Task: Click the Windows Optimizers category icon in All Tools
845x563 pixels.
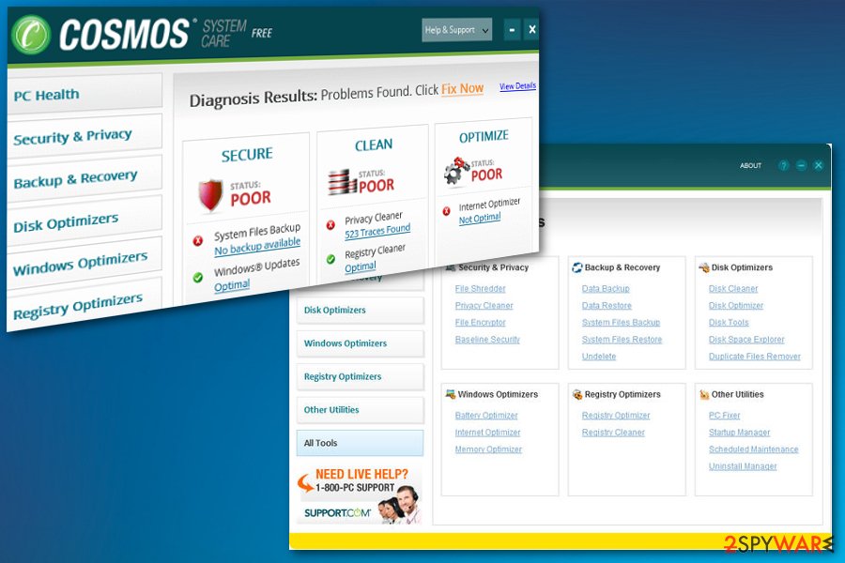Action: (x=450, y=394)
